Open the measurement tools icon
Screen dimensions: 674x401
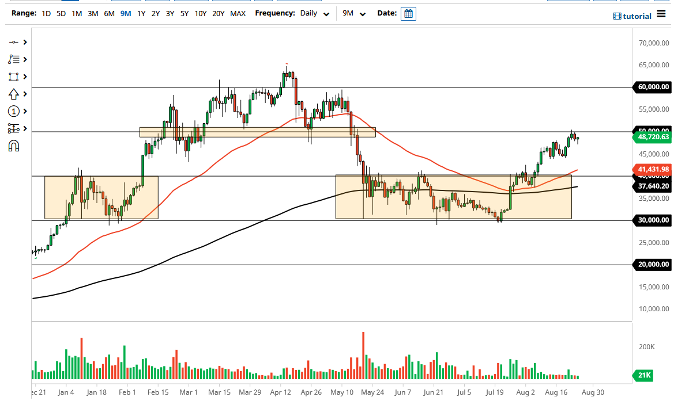(x=13, y=129)
